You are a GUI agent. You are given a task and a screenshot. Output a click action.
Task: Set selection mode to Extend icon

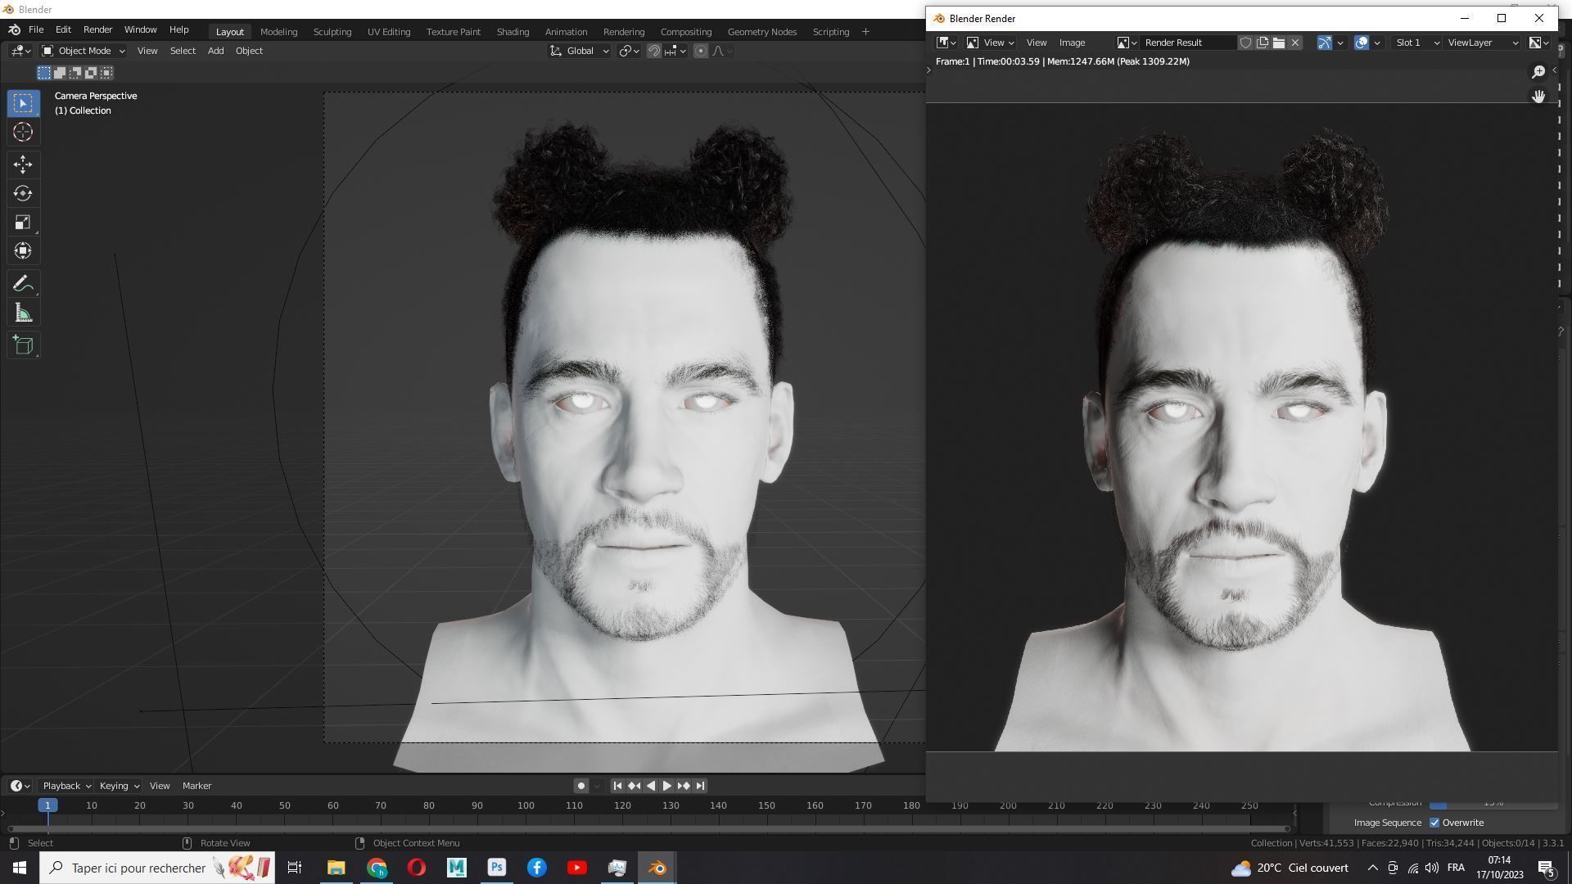pyautogui.click(x=60, y=73)
